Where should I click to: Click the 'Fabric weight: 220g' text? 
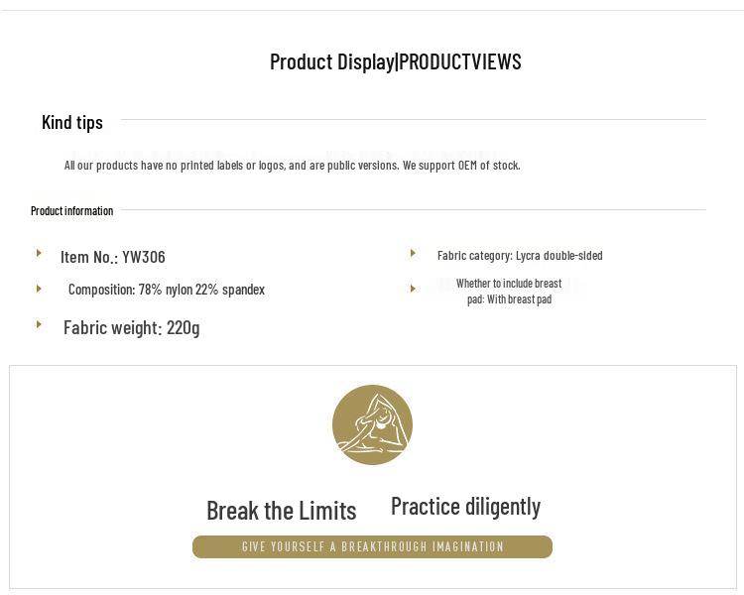(132, 327)
